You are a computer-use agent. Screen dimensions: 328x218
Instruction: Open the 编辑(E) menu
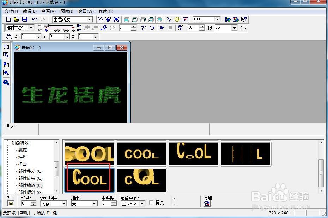(x=30, y=11)
